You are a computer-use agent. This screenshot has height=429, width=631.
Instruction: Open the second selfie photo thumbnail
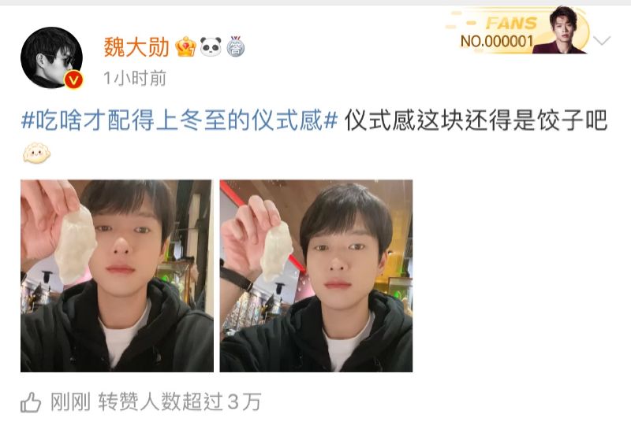click(316, 276)
